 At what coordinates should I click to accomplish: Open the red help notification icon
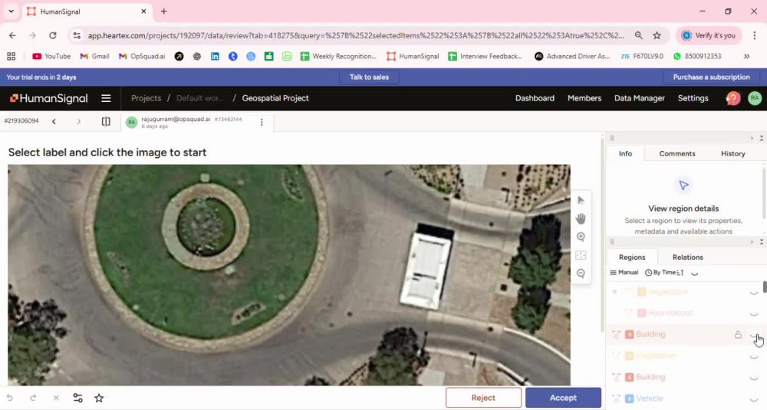pyautogui.click(x=732, y=98)
